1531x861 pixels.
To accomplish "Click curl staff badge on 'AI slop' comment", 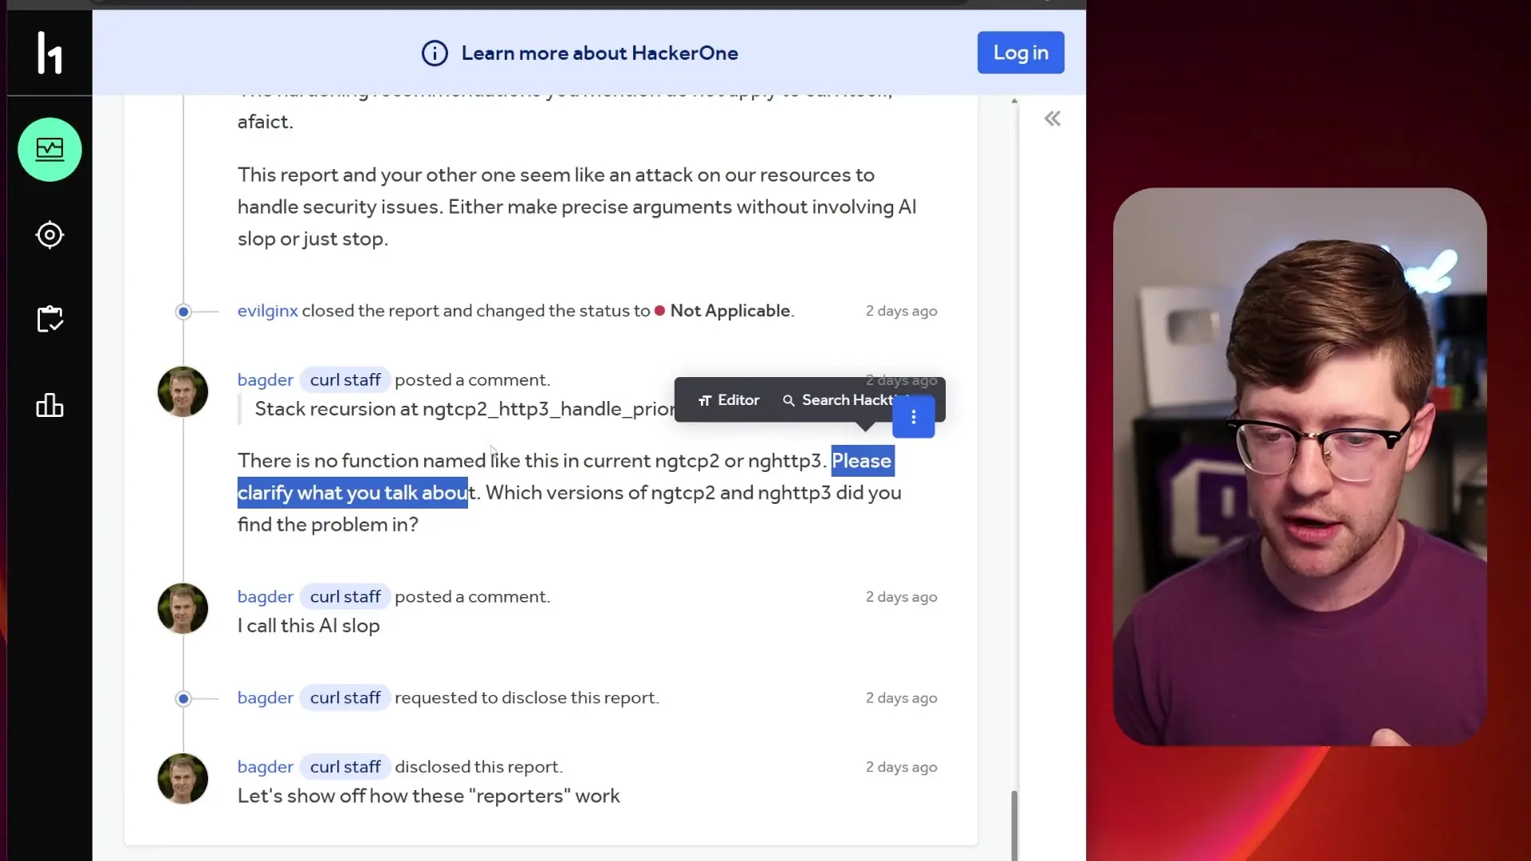I will pyautogui.click(x=345, y=597).
